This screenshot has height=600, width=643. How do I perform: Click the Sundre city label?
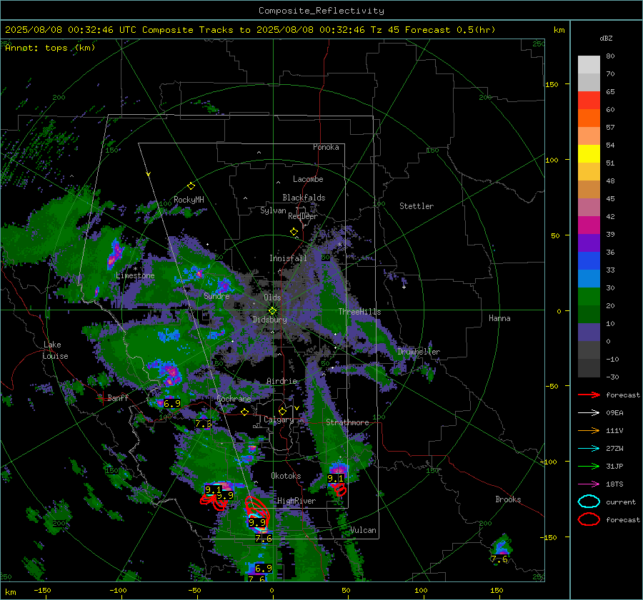coord(216,296)
